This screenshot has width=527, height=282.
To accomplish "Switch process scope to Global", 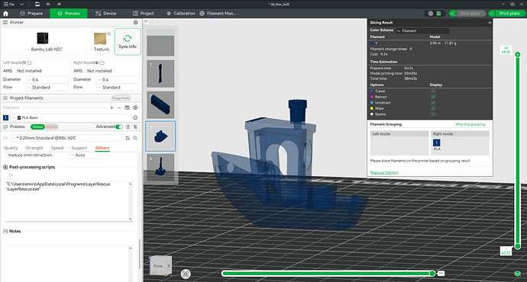I will click(x=37, y=127).
